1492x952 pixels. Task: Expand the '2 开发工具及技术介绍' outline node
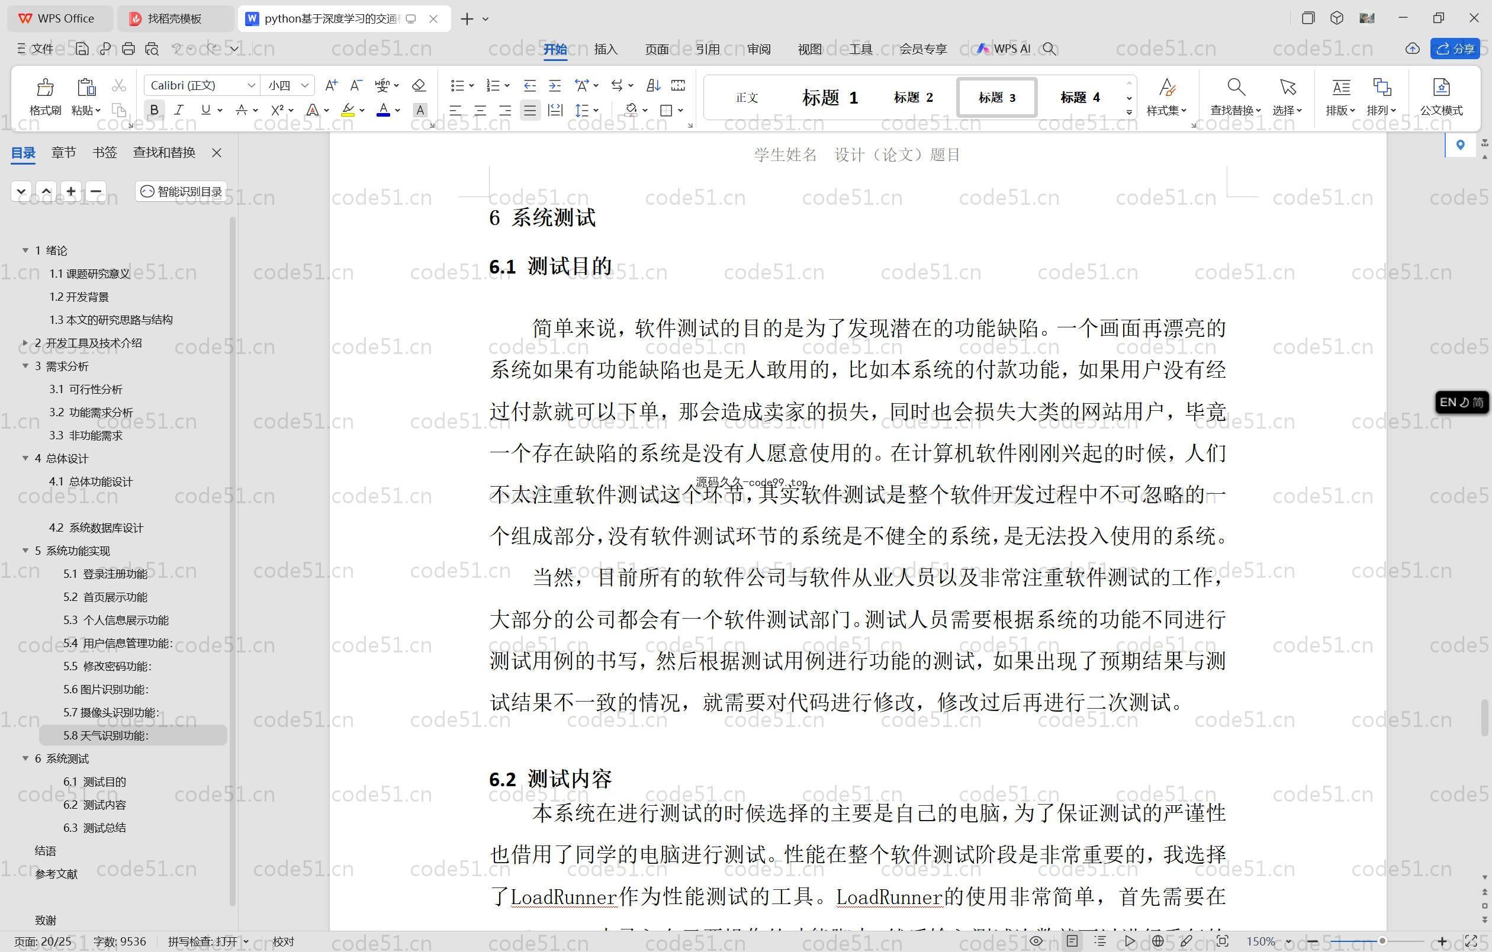[25, 343]
